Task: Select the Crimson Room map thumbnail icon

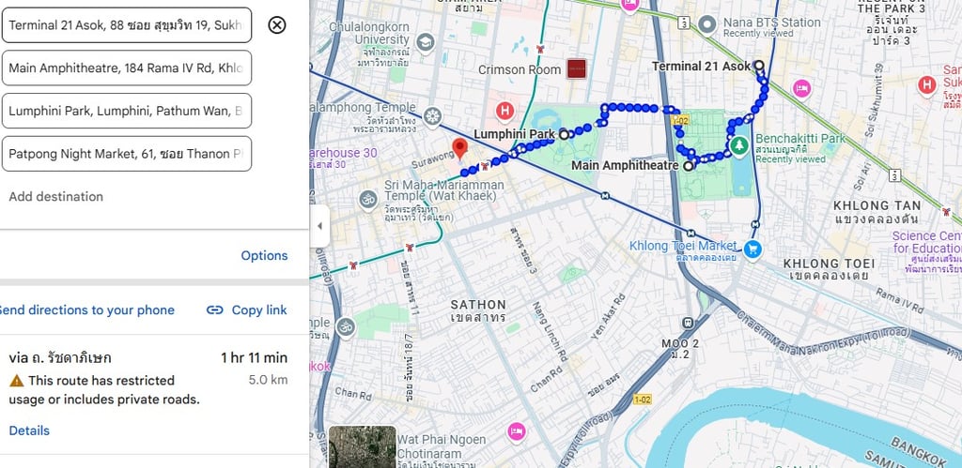Action: 576,68
